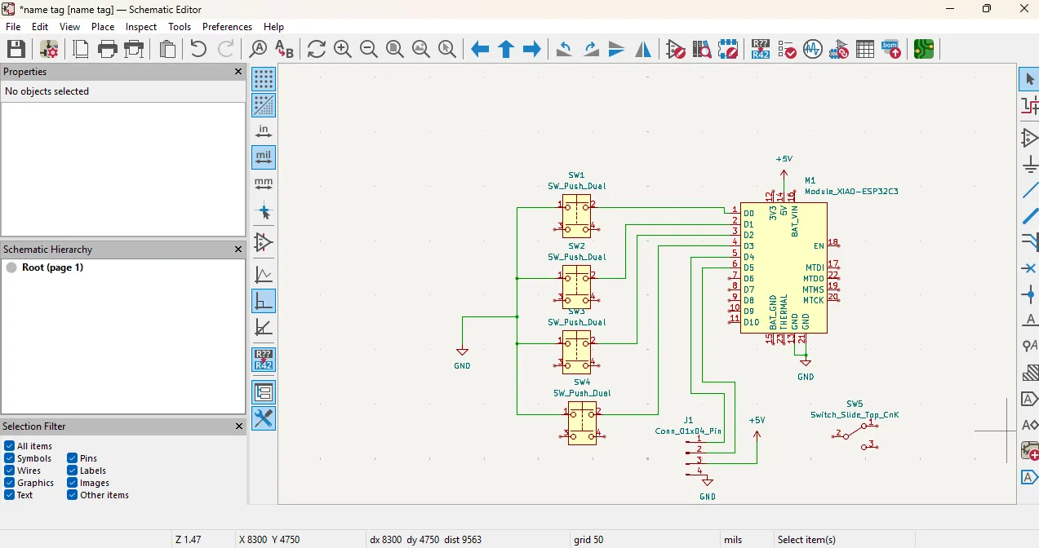Open the PCB editor icon

(x=923, y=49)
